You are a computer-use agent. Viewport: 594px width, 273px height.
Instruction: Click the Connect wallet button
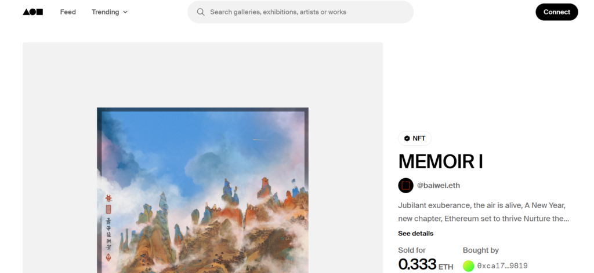tap(557, 12)
